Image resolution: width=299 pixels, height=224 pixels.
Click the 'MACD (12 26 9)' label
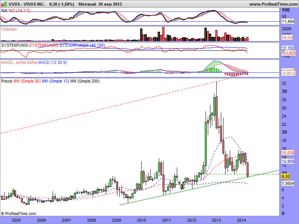(x=52, y=62)
